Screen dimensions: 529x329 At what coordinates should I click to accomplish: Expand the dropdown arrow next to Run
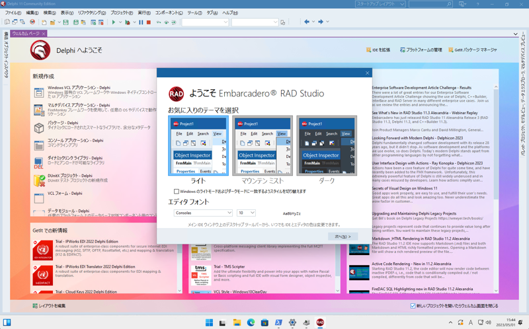(x=120, y=22)
